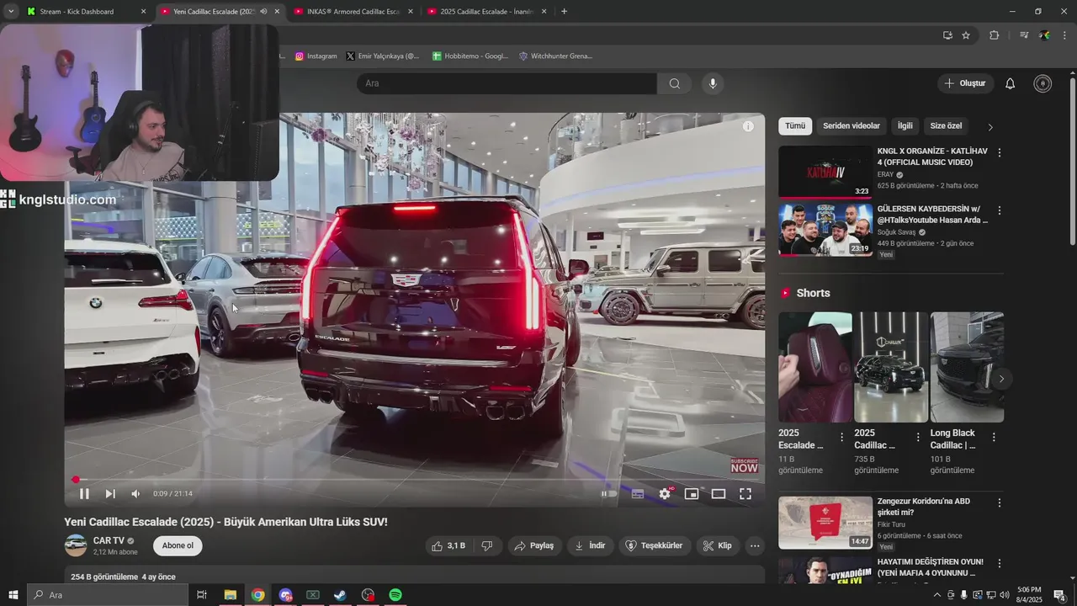
Task: Pause the video with the pause button
Action: coord(84,494)
